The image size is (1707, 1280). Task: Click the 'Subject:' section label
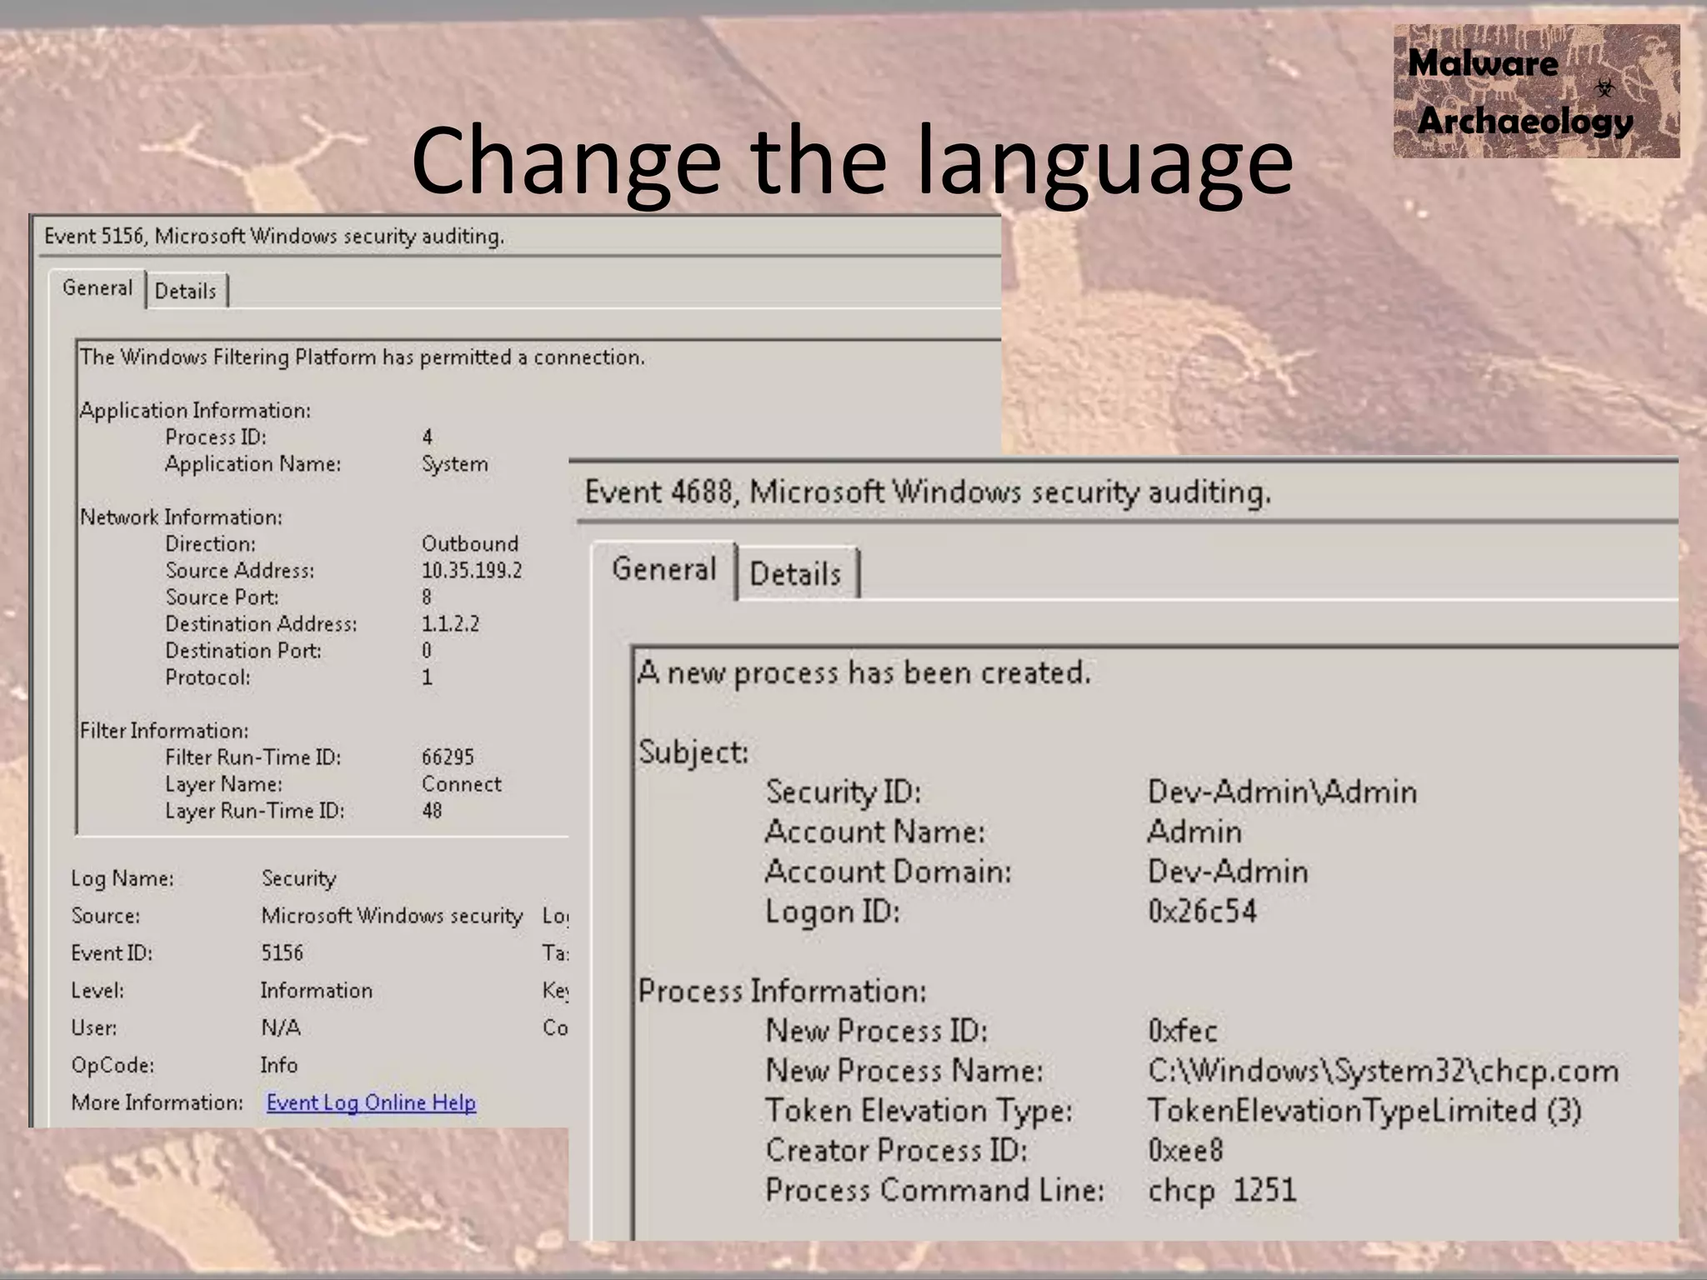[x=693, y=752]
